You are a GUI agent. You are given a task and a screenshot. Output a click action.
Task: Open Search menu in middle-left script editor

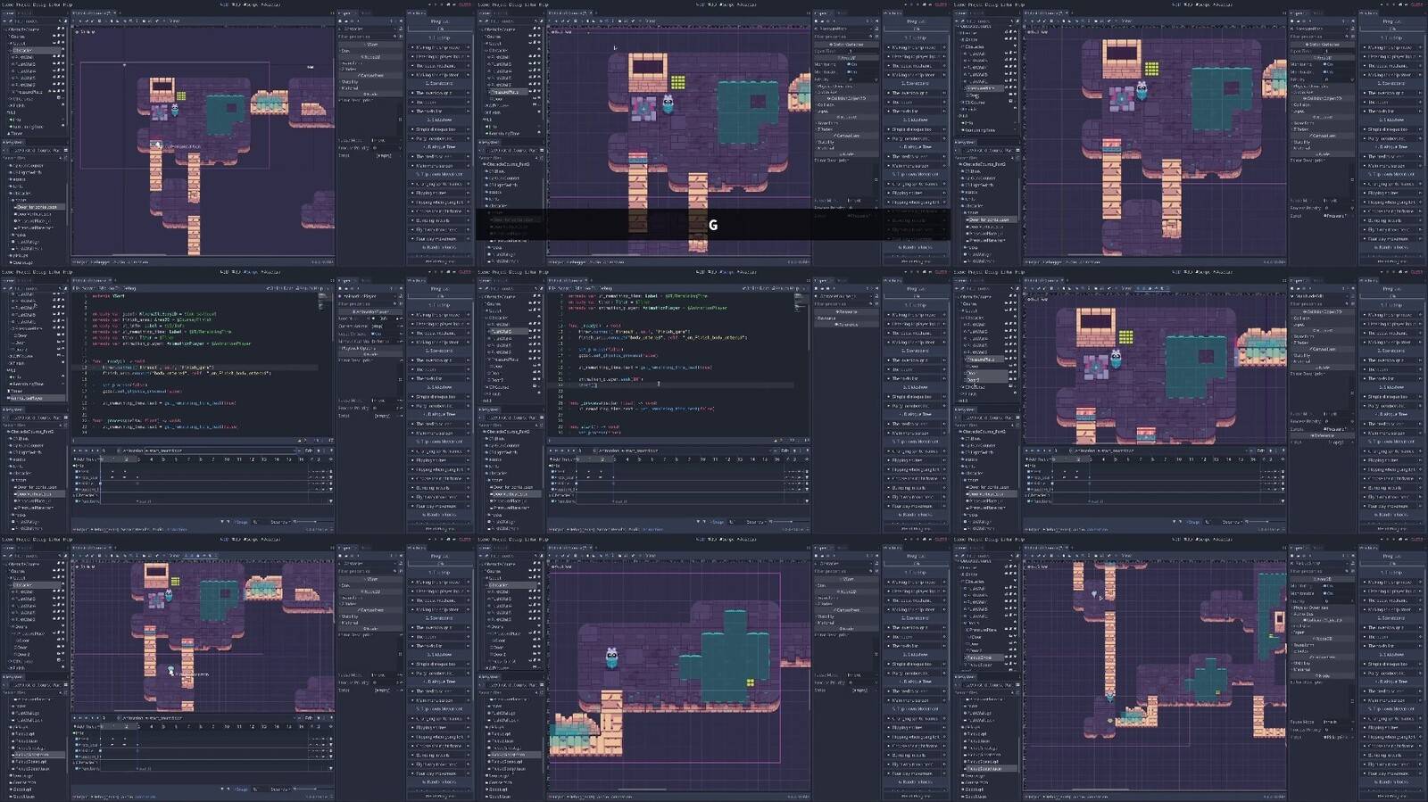88,289
